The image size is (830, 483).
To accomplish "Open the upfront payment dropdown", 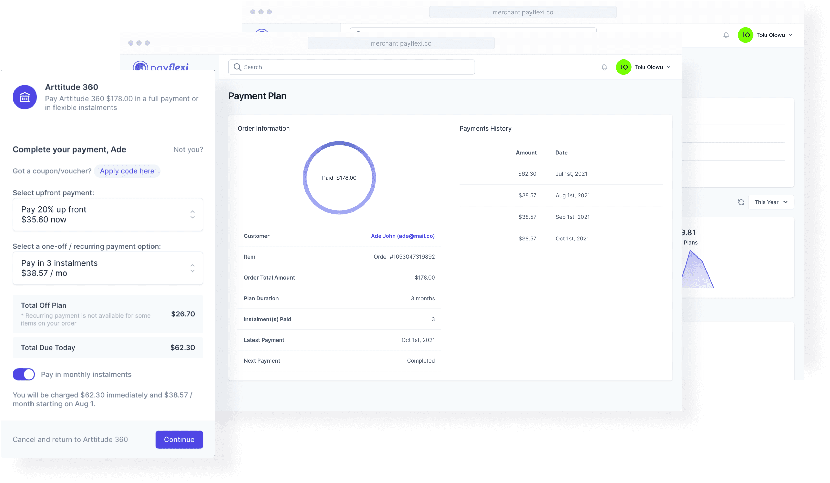I will tap(108, 215).
